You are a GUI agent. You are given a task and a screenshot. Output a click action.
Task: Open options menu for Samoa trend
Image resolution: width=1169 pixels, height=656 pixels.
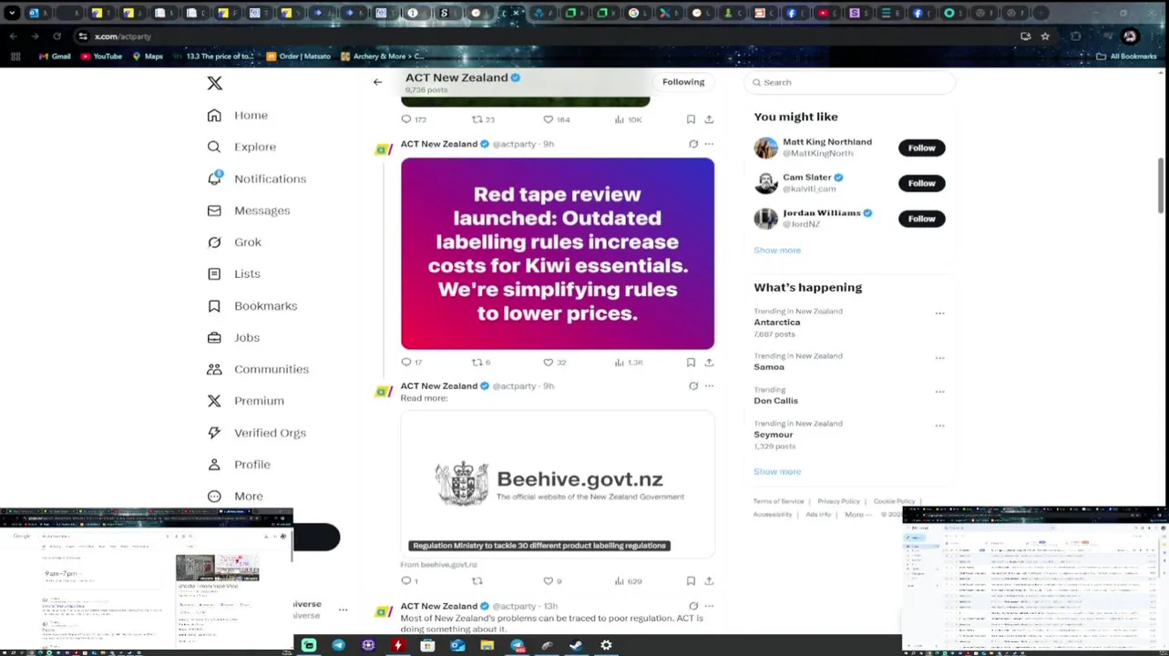pos(939,358)
